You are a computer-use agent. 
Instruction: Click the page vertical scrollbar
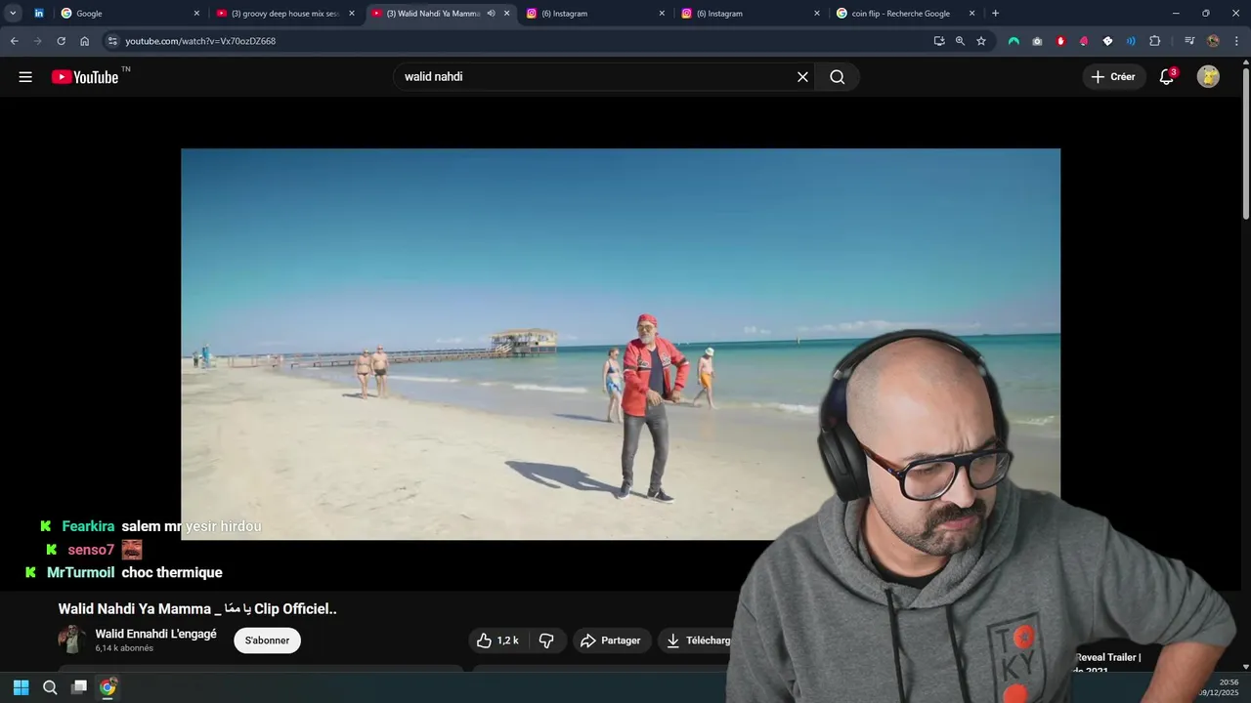point(1245,142)
